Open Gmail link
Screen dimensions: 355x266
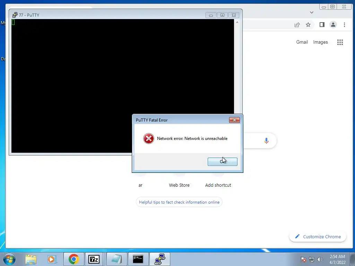(302, 42)
